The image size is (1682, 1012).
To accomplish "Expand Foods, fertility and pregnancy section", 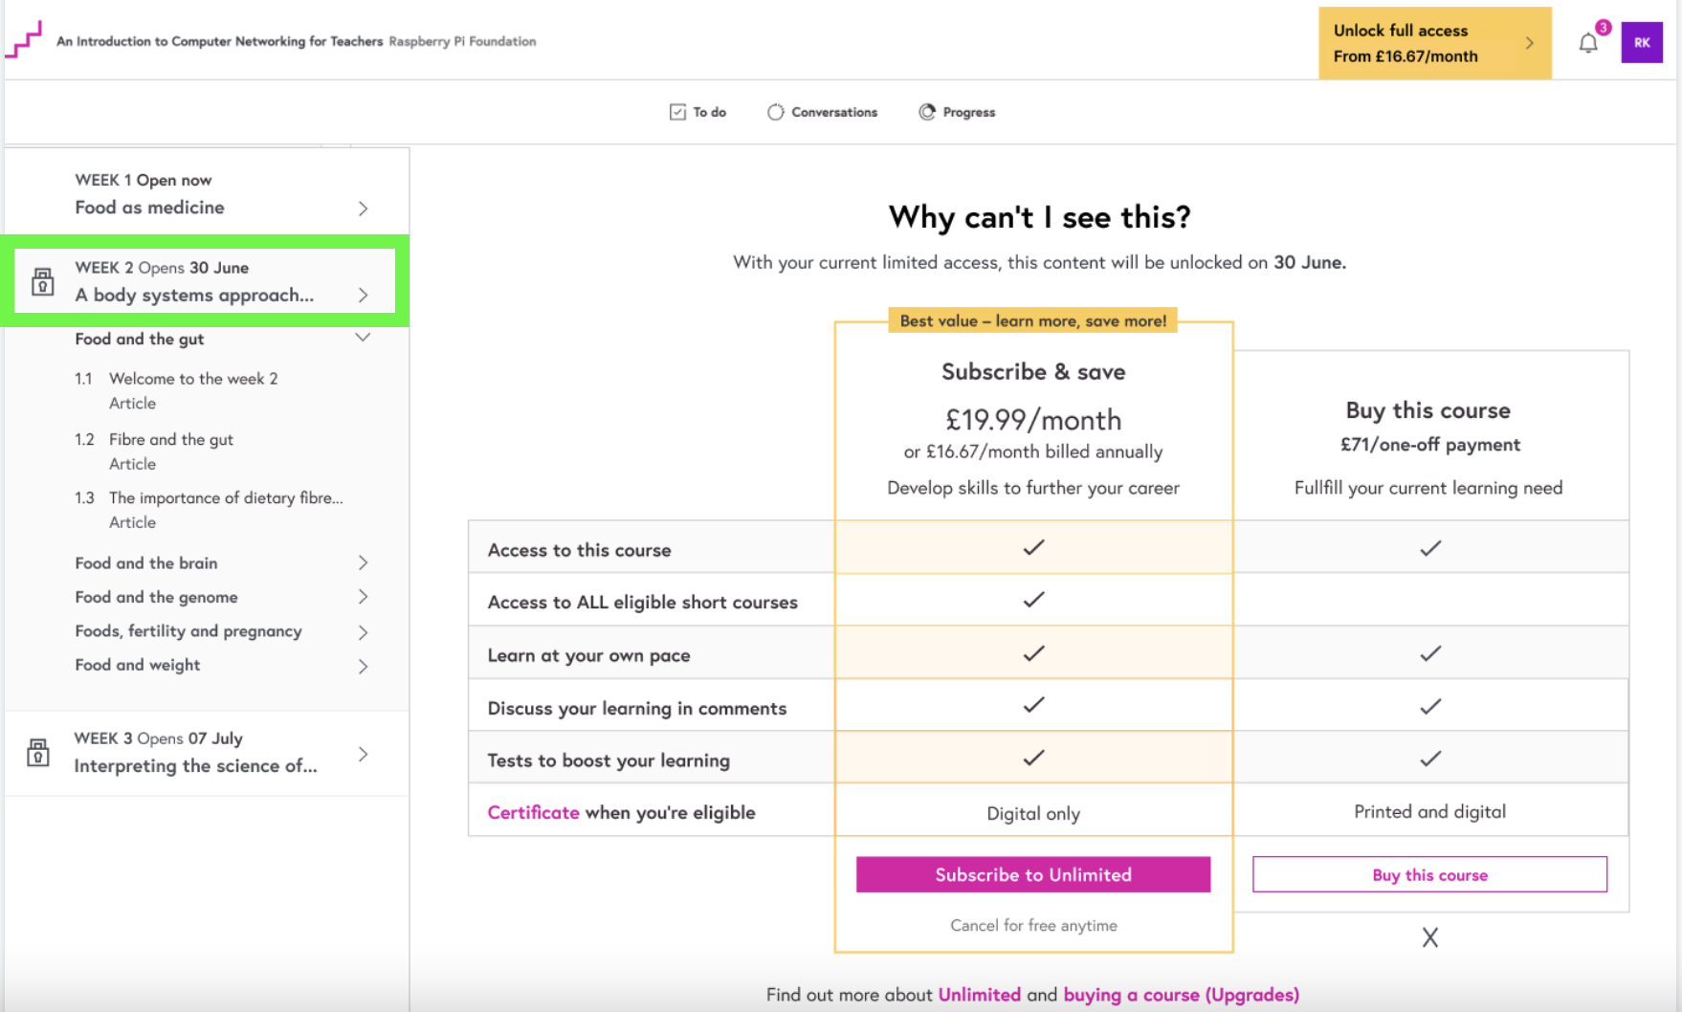I will (363, 632).
